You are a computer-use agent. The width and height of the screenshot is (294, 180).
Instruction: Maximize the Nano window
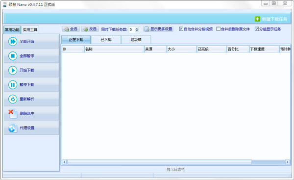click(274, 3)
